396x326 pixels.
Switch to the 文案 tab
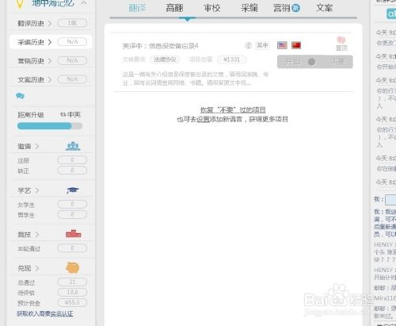[x=325, y=8]
